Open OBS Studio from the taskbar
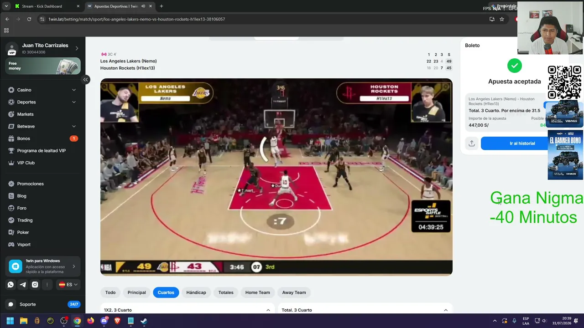Image resolution: width=584 pixels, height=328 pixels. pos(64,321)
